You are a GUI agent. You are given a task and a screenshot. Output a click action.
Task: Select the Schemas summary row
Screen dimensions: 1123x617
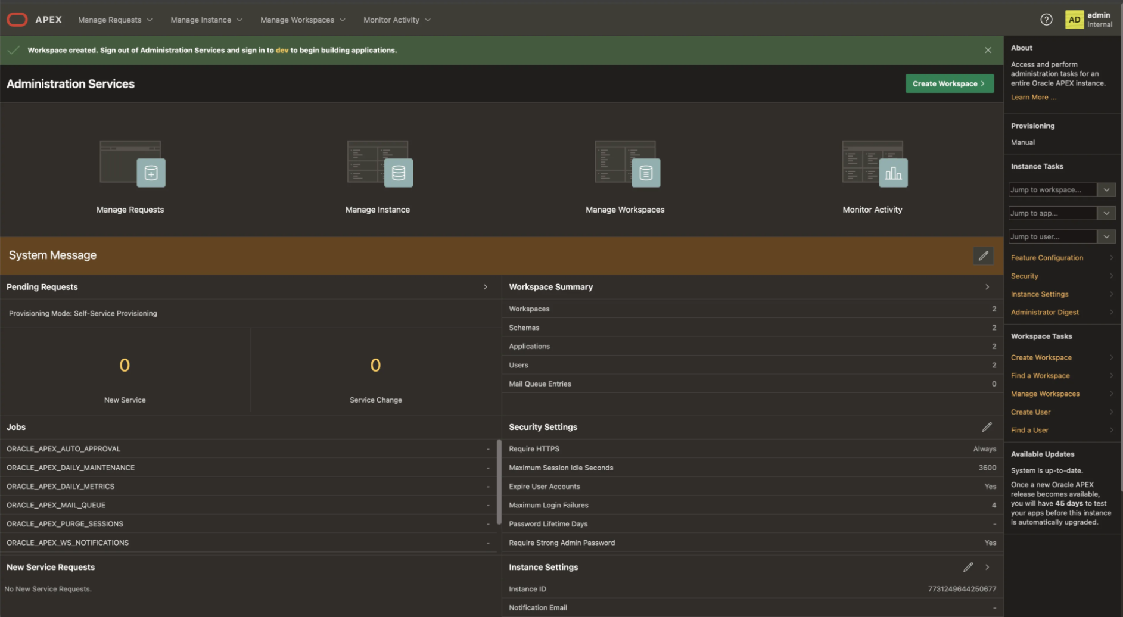coord(752,328)
